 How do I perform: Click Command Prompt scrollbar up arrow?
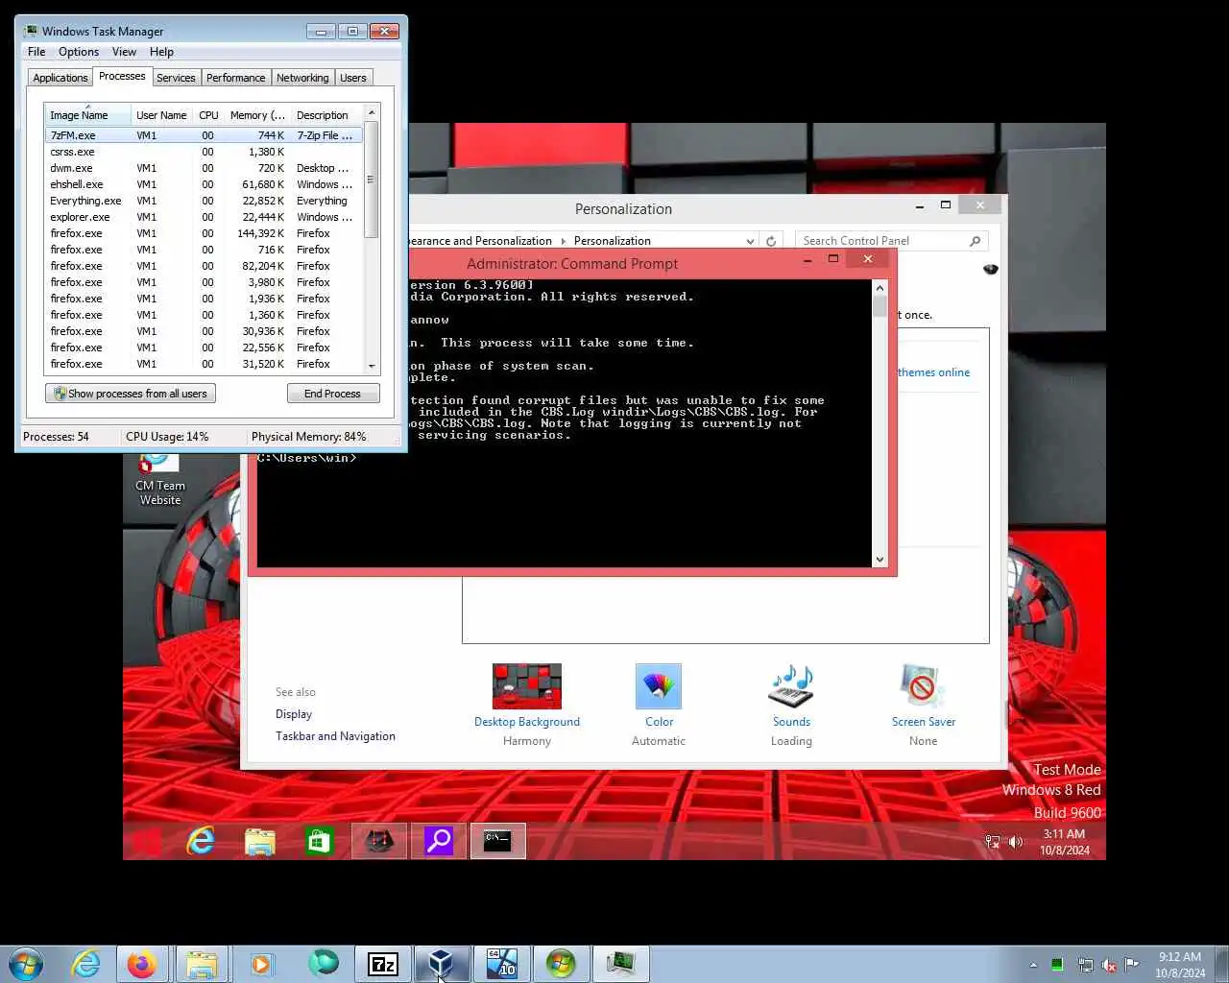tap(880, 287)
